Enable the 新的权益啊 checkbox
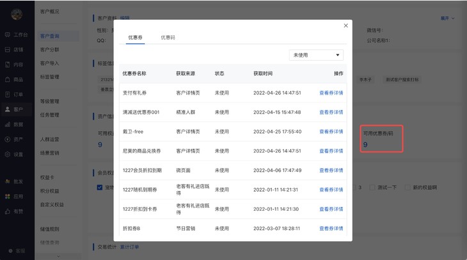This screenshot has width=467, height=260. pos(408,187)
